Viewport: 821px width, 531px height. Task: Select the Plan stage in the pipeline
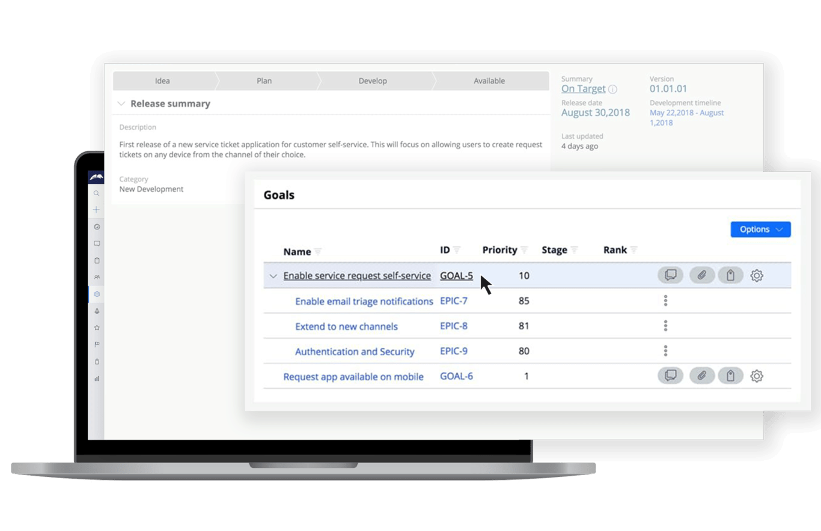(264, 80)
